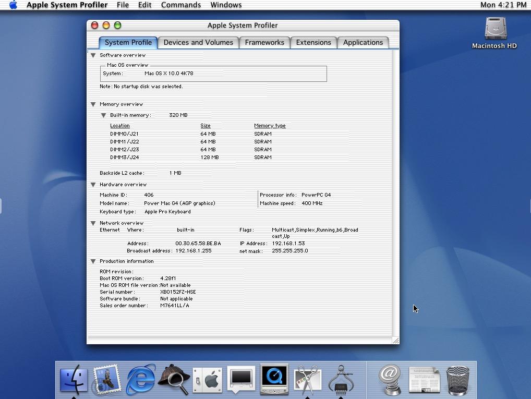This screenshot has height=399, width=531.
Task: Close the Apple System Profiler window
Action: point(95,25)
